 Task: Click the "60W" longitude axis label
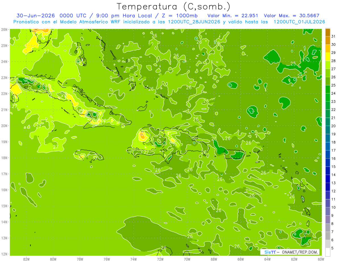321,259
